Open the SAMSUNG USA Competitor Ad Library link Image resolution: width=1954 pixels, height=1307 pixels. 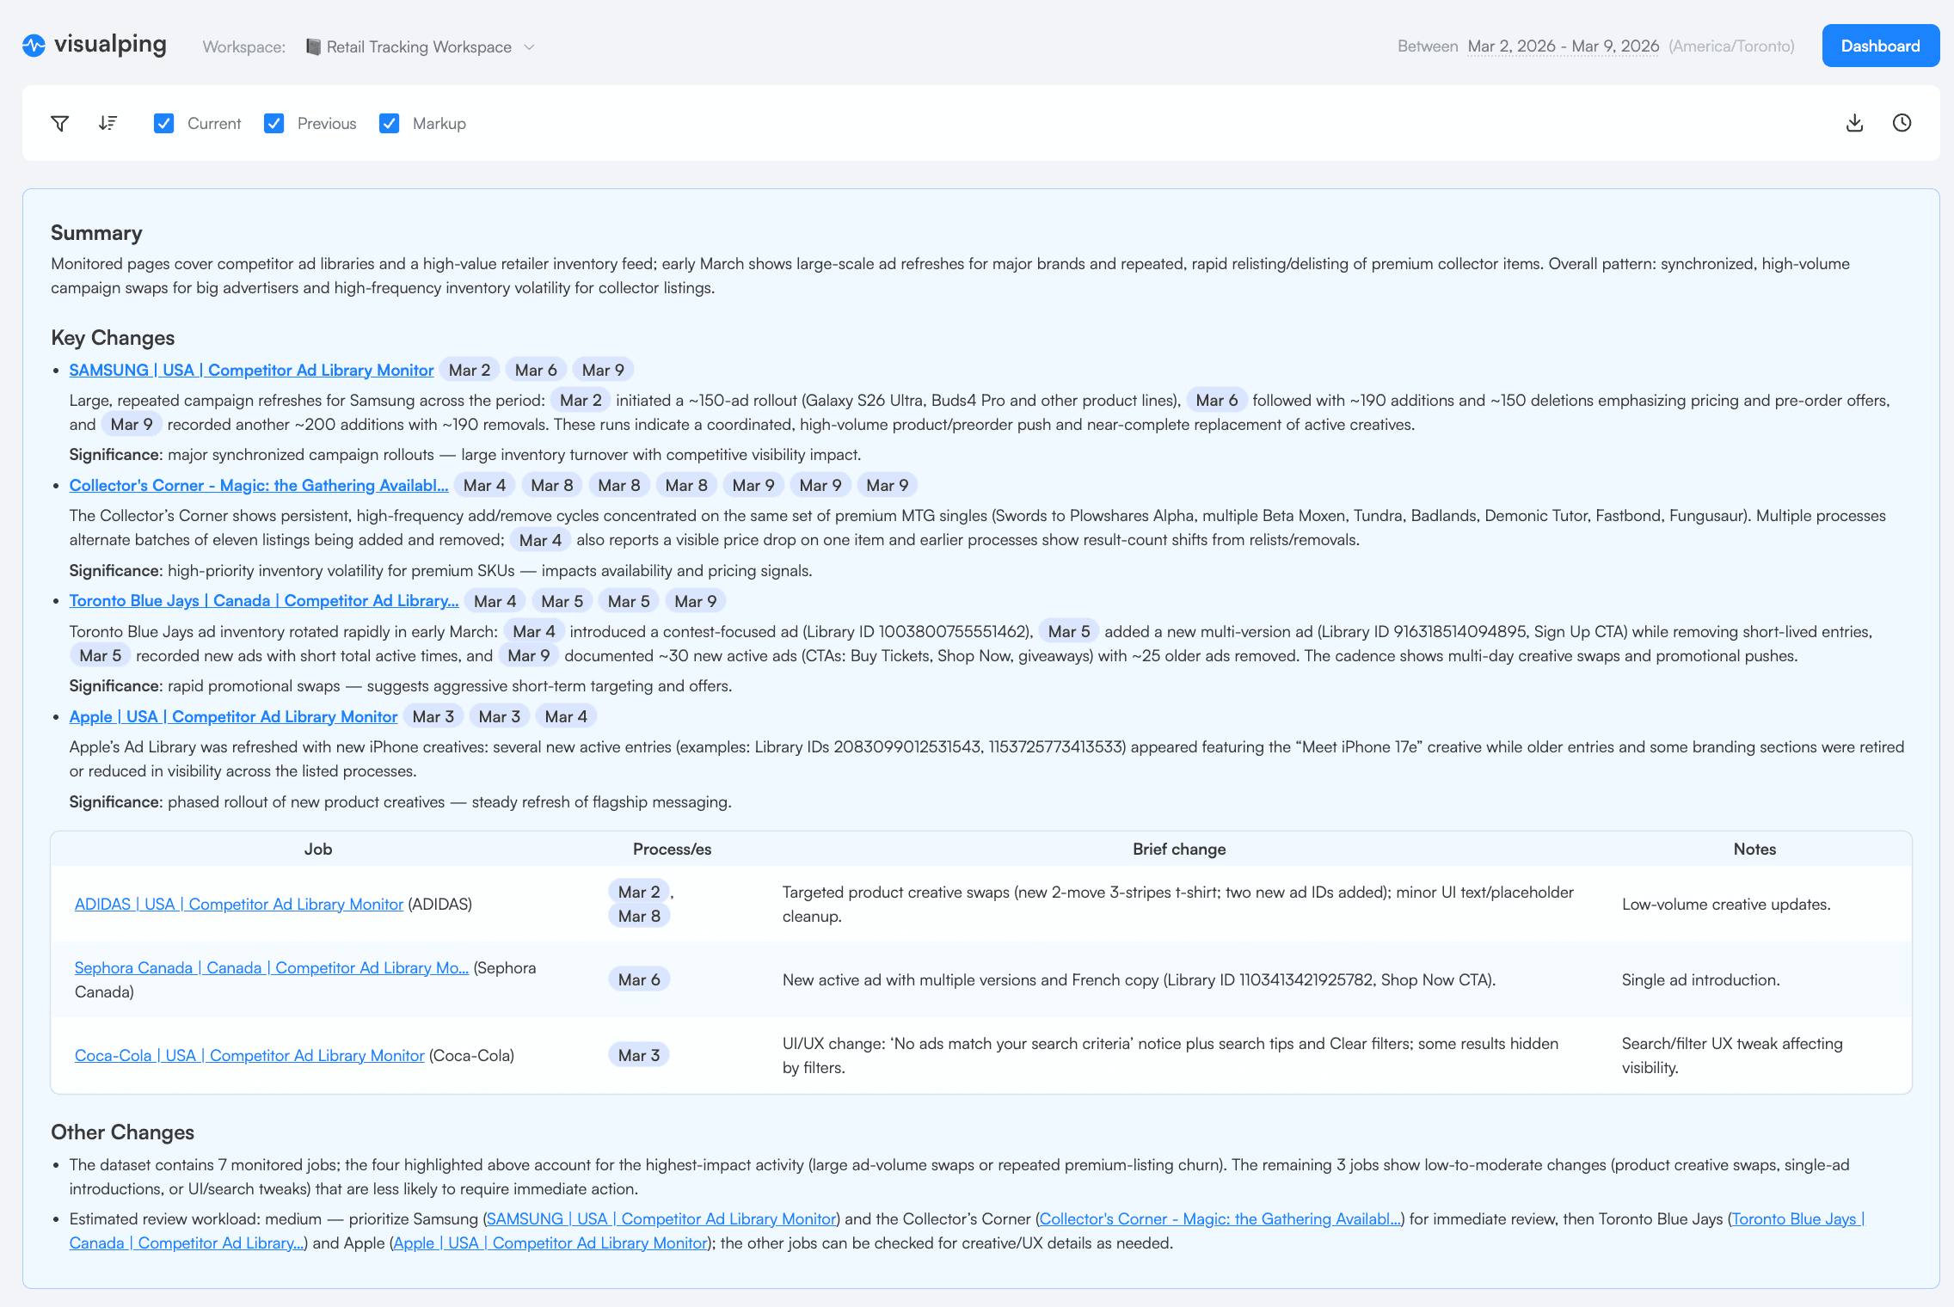tap(251, 370)
